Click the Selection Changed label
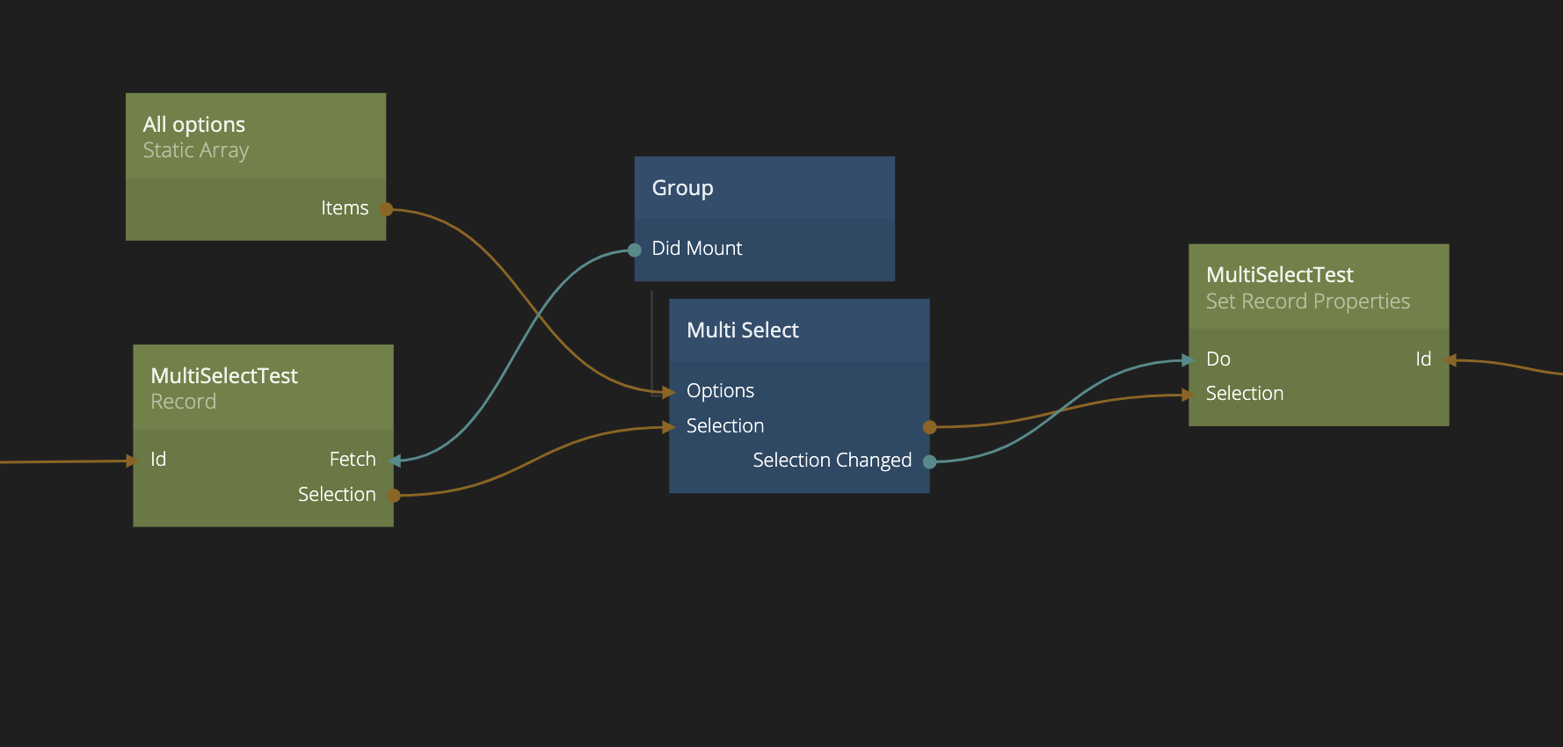 point(832,461)
